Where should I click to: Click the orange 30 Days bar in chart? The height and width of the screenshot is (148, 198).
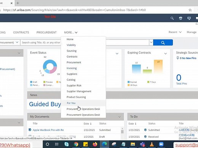[x=158, y=66]
